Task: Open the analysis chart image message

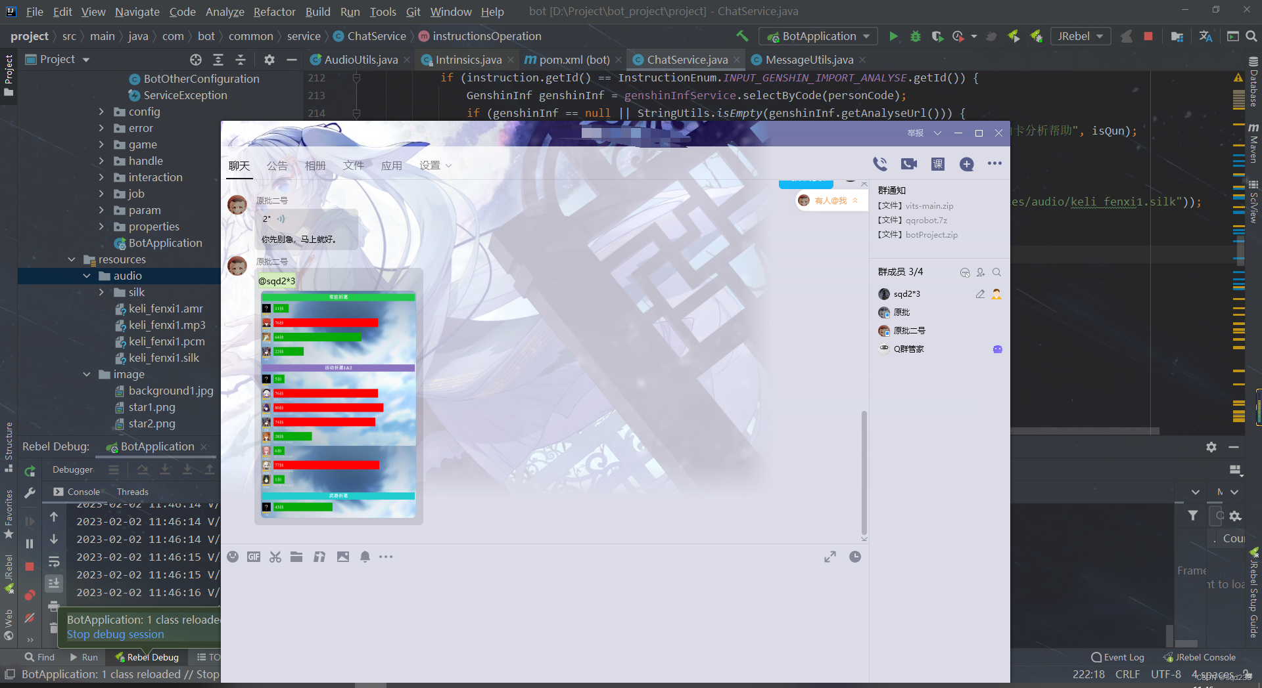Action: 339,405
